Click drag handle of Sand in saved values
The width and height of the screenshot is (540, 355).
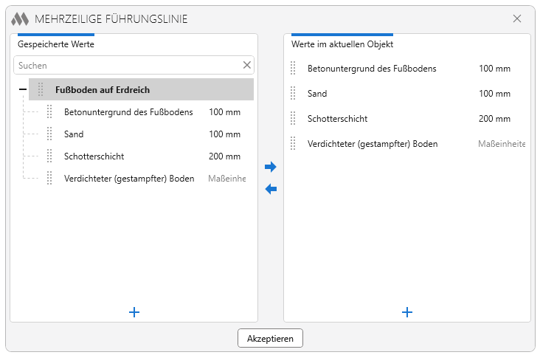(49, 134)
